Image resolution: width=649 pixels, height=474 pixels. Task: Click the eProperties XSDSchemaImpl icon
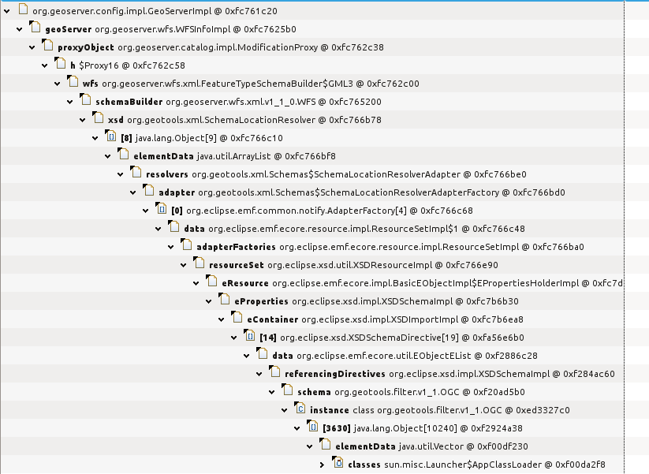pos(224,299)
